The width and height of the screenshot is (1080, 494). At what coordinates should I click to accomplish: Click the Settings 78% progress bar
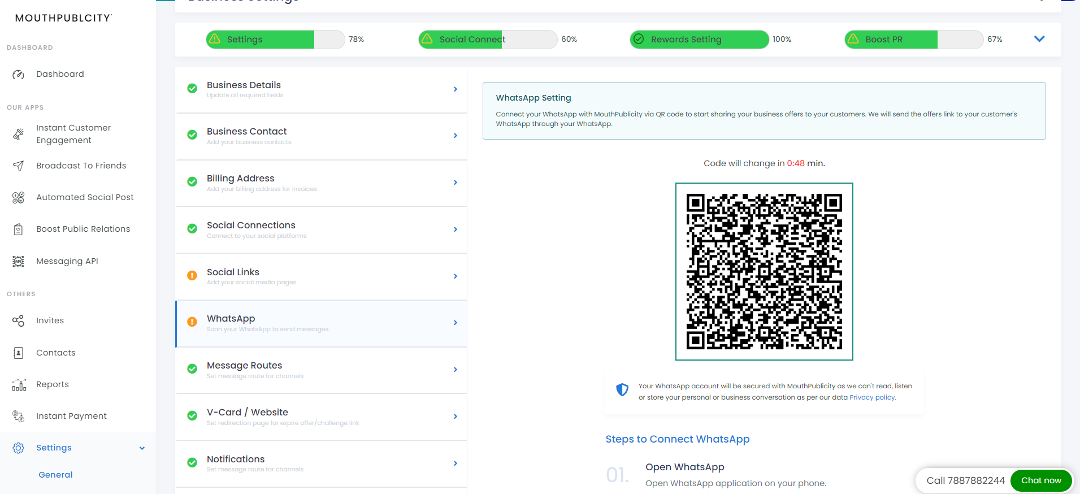275,40
